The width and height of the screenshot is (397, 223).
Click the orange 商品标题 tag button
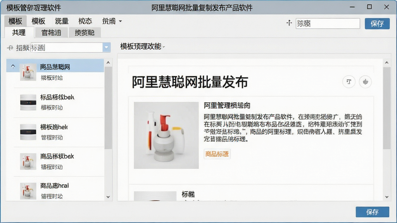tap(217, 154)
